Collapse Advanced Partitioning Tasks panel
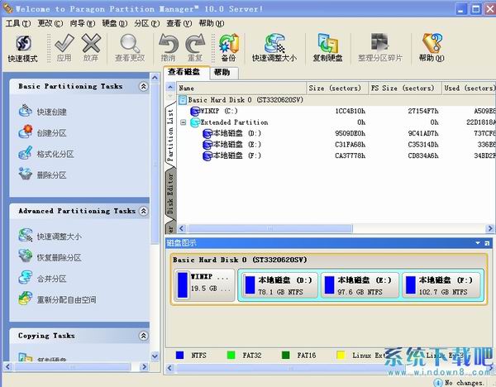 tap(144, 211)
